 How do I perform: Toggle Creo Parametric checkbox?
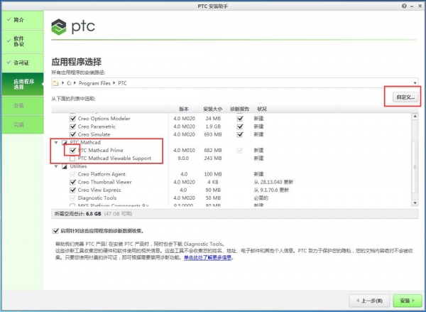coord(72,127)
